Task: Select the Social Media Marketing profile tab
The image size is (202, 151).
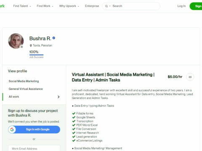Action: (24, 81)
